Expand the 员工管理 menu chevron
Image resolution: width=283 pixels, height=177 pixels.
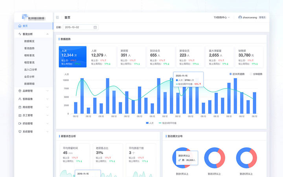(x=48, y=115)
